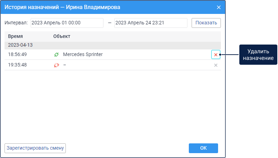Delete the Mercedes Sprinter assignment with the red X
The width and height of the screenshot is (278, 158).
pyautogui.click(x=216, y=55)
